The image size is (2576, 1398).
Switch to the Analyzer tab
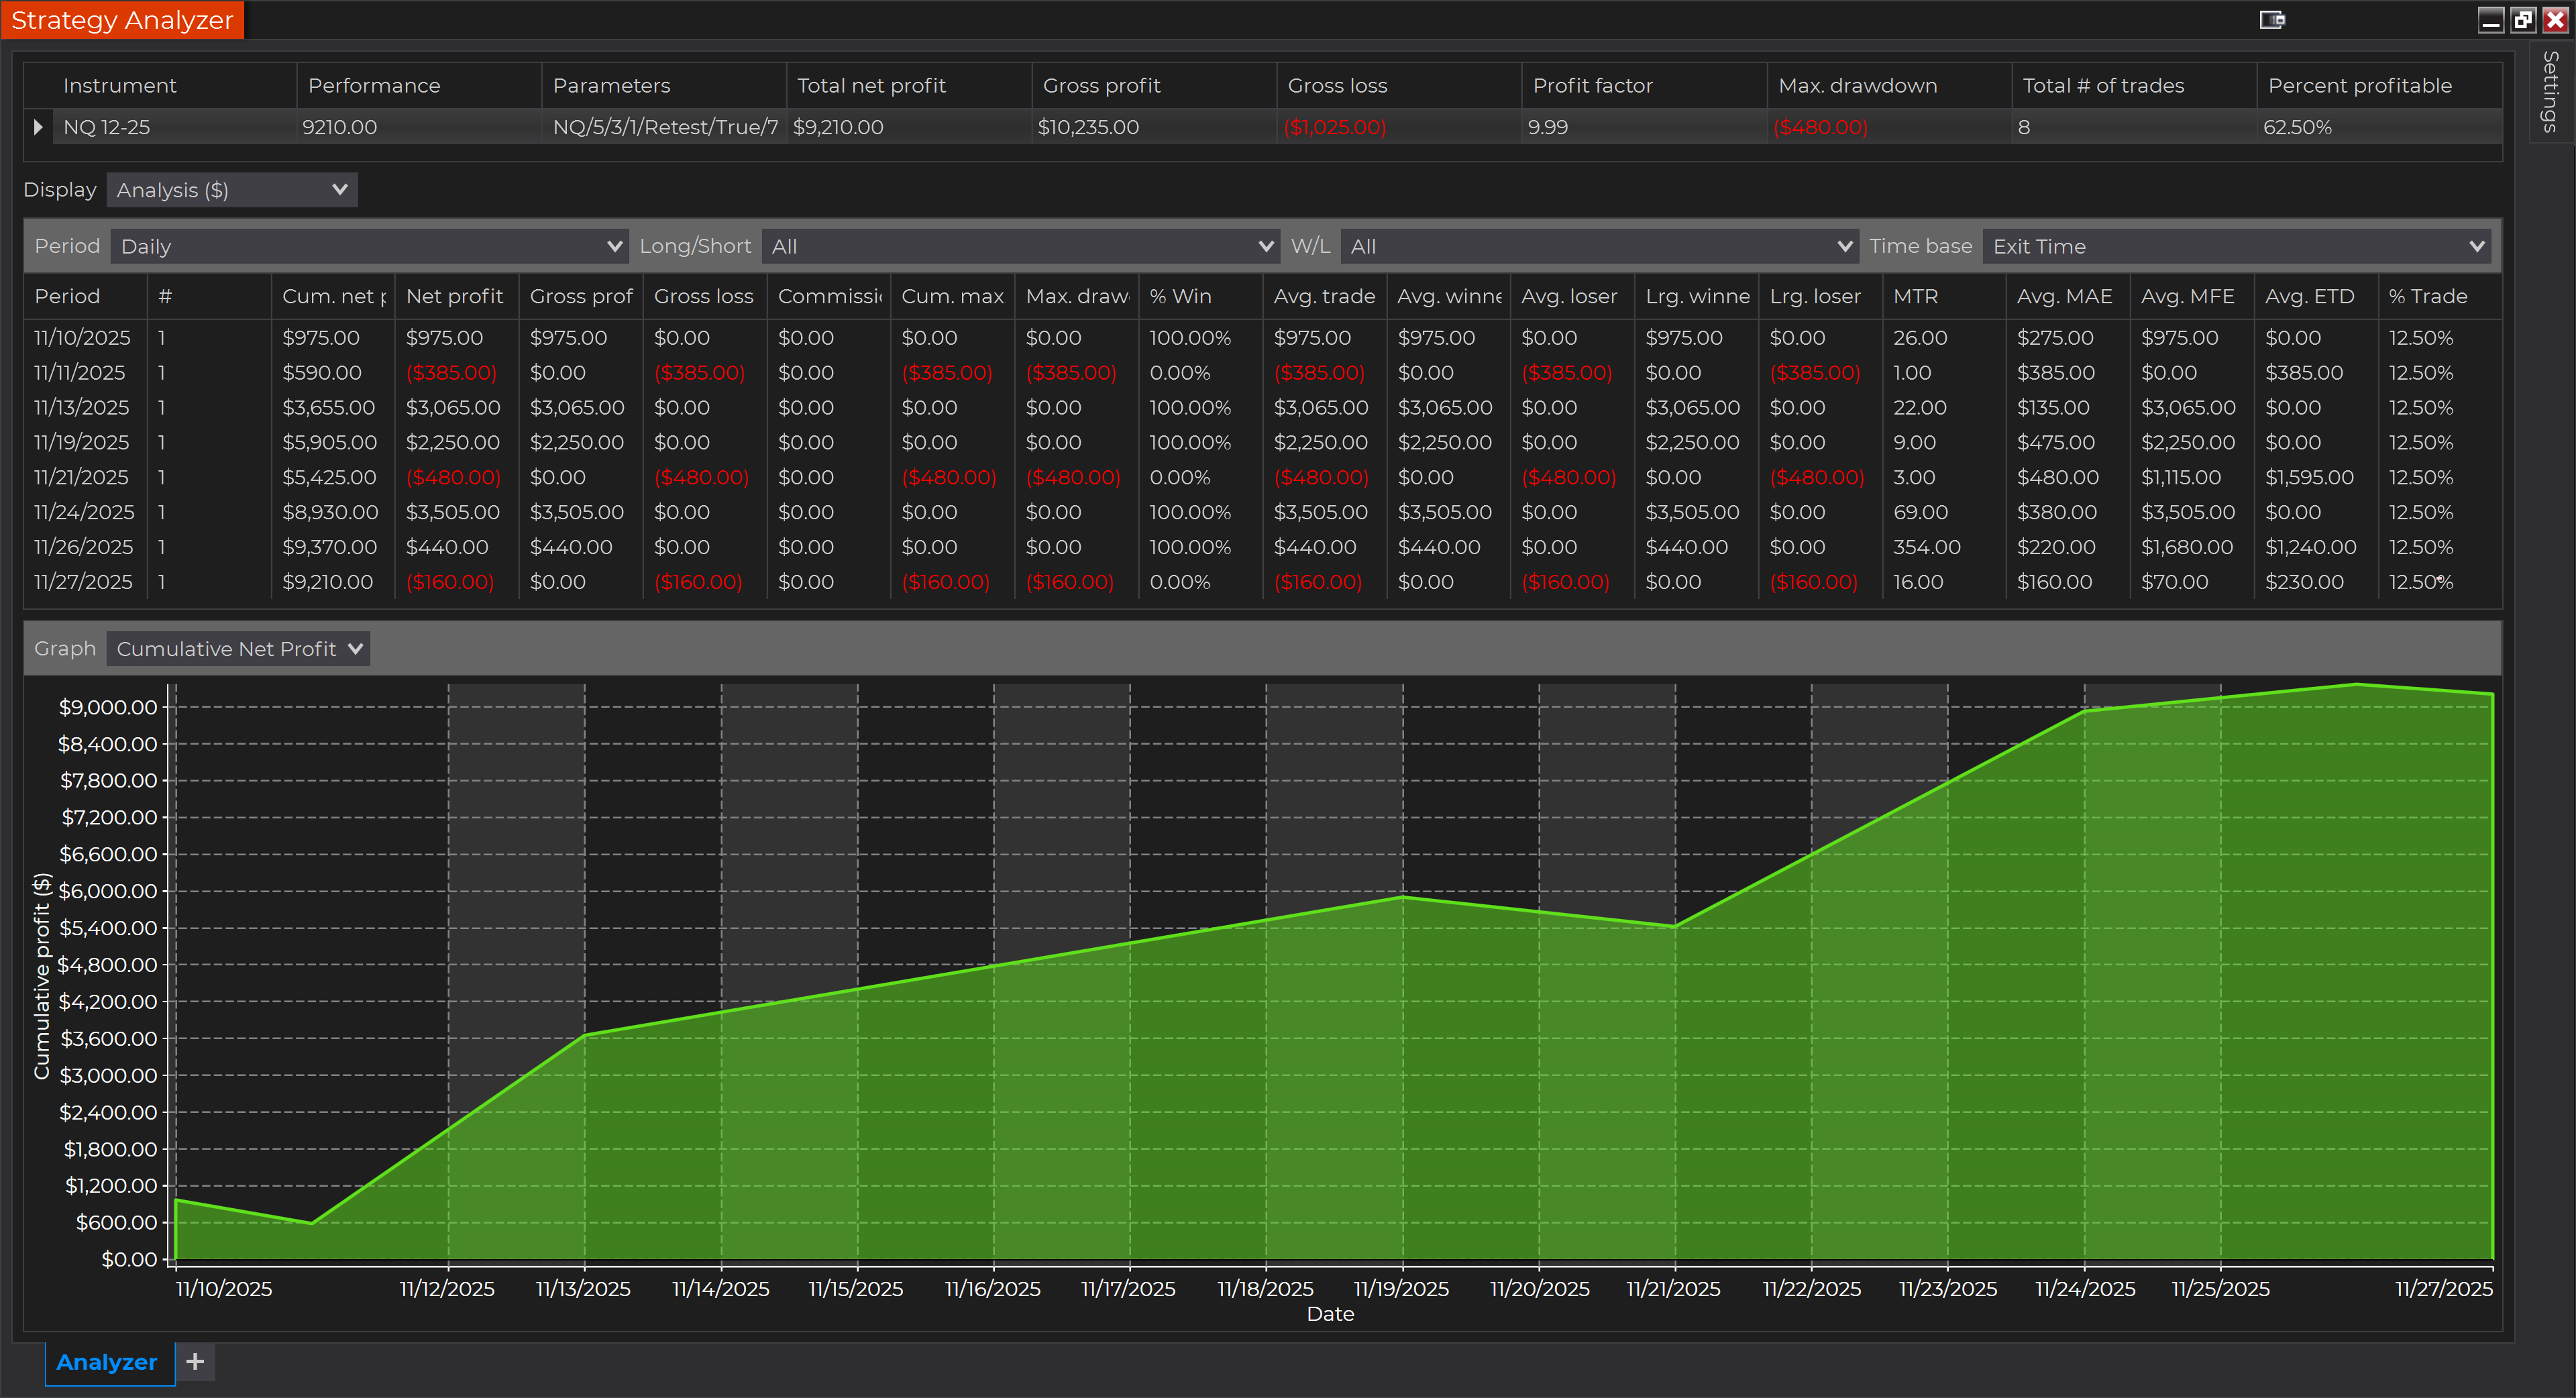coord(106,1362)
